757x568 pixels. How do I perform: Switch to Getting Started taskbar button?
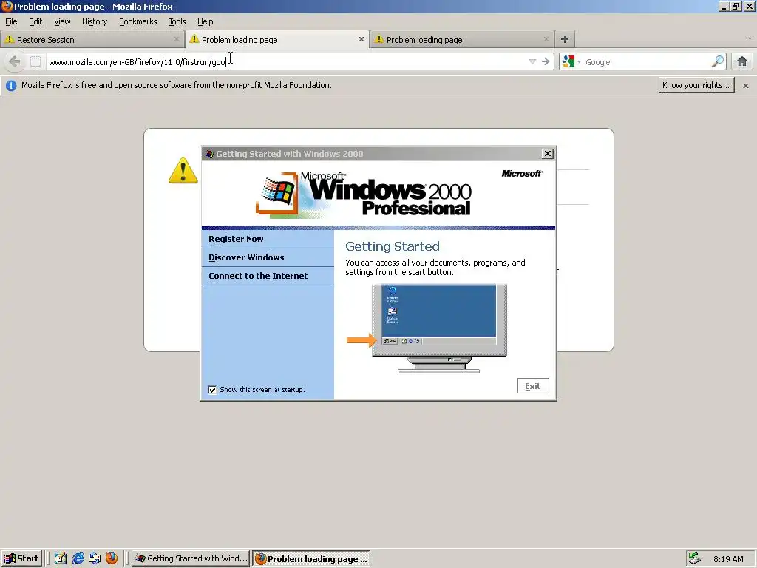(x=191, y=559)
